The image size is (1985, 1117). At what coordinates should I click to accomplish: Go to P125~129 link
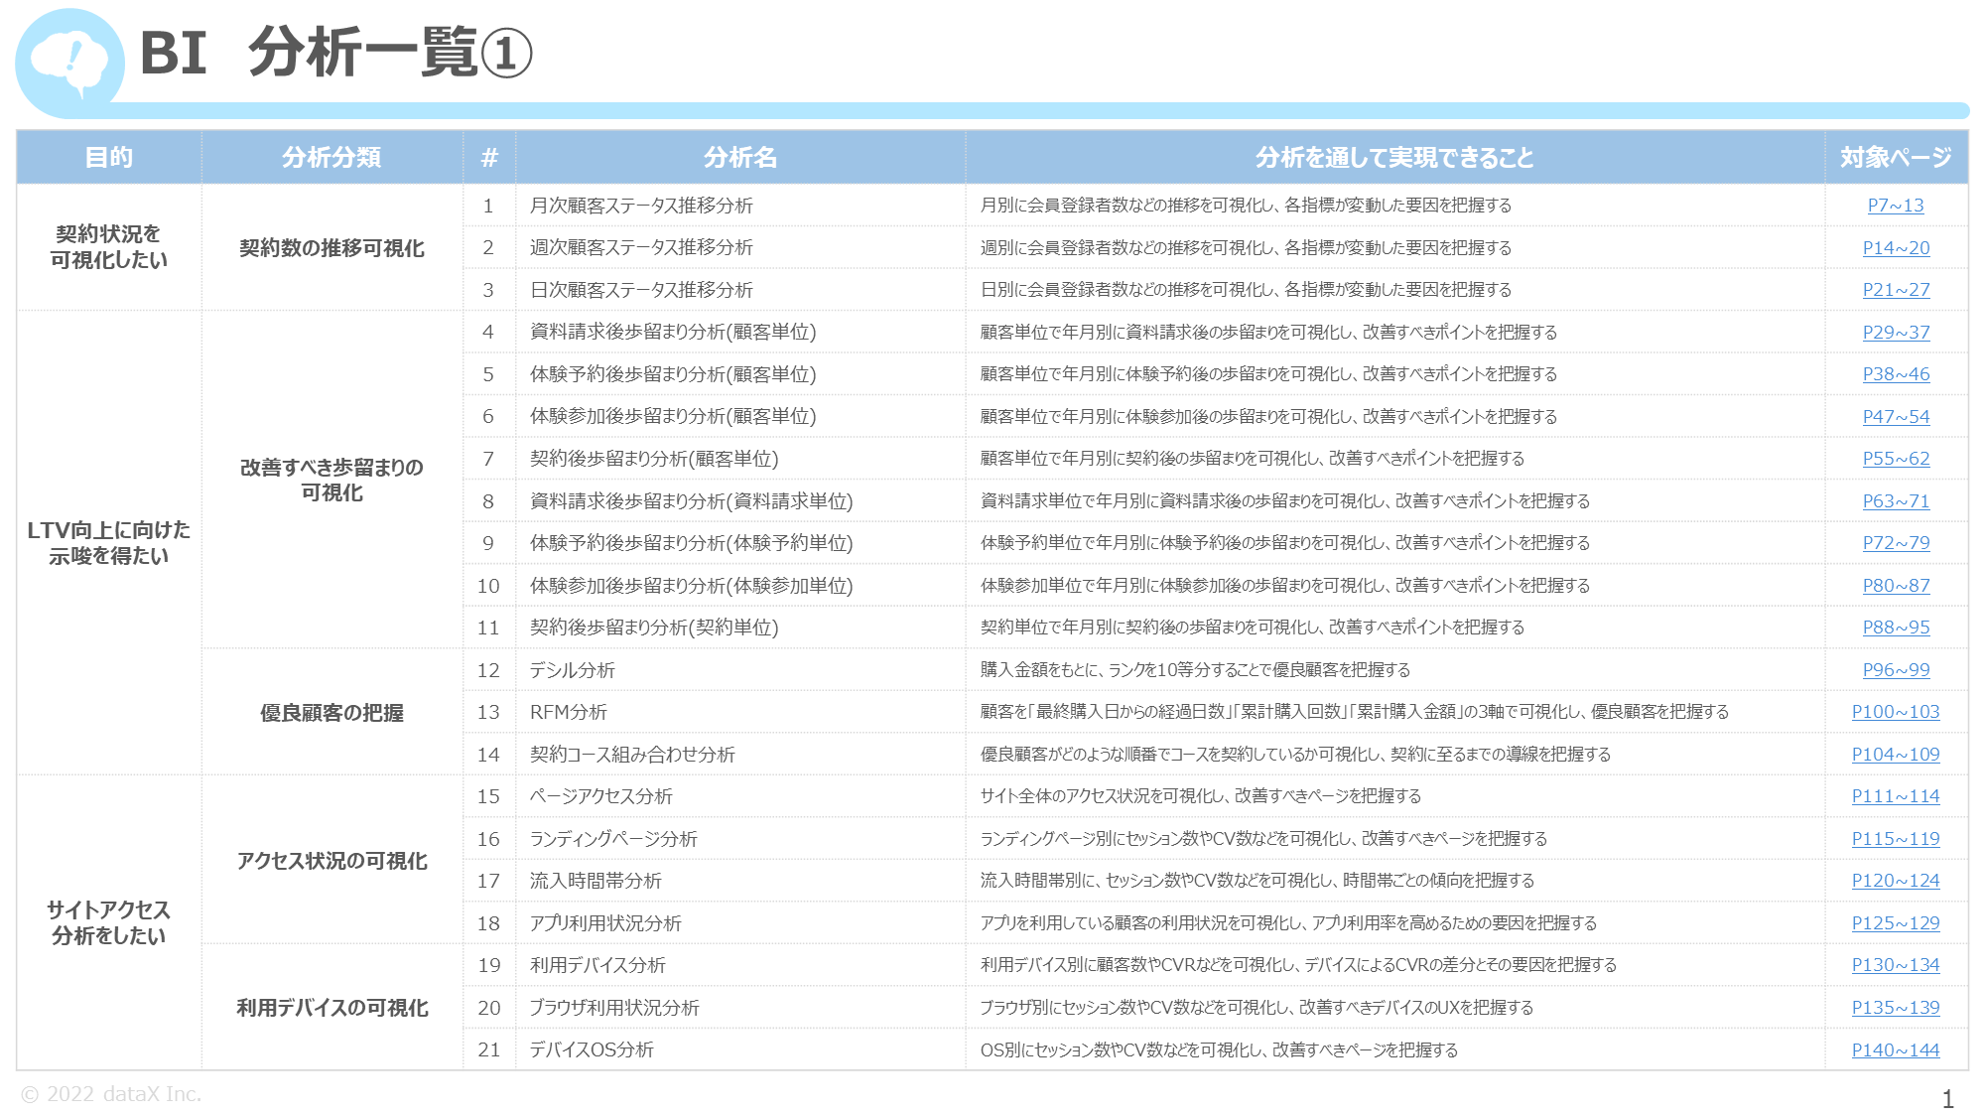tap(1896, 923)
